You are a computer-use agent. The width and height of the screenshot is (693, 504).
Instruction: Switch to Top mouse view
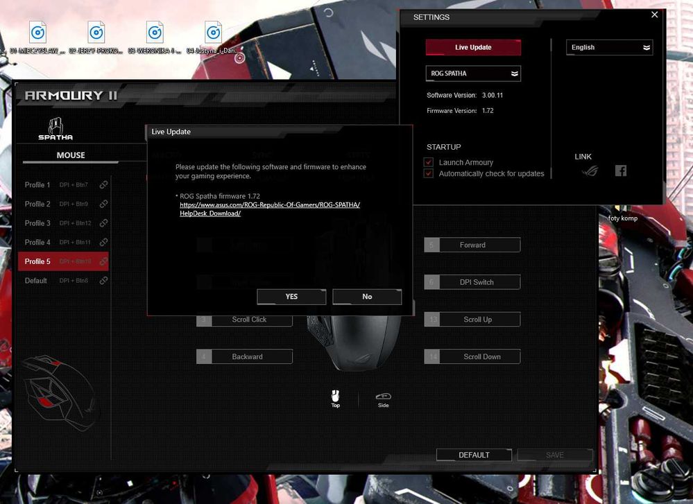(x=336, y=398)
